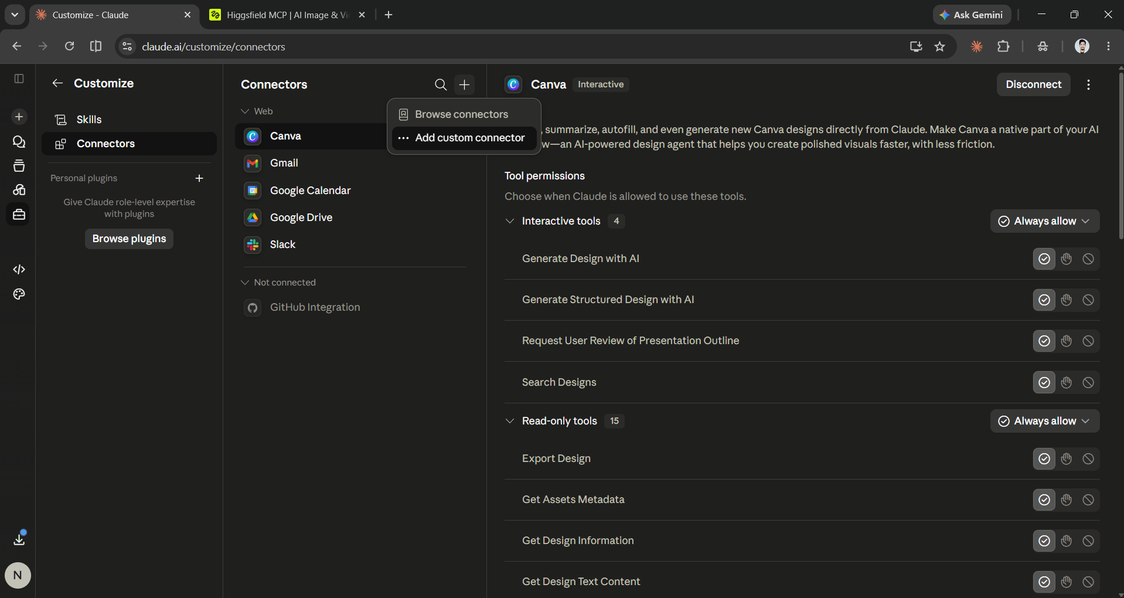Set Get Design Information to needs approval
Screen dimensions: 1124x598
(1066, 541)
